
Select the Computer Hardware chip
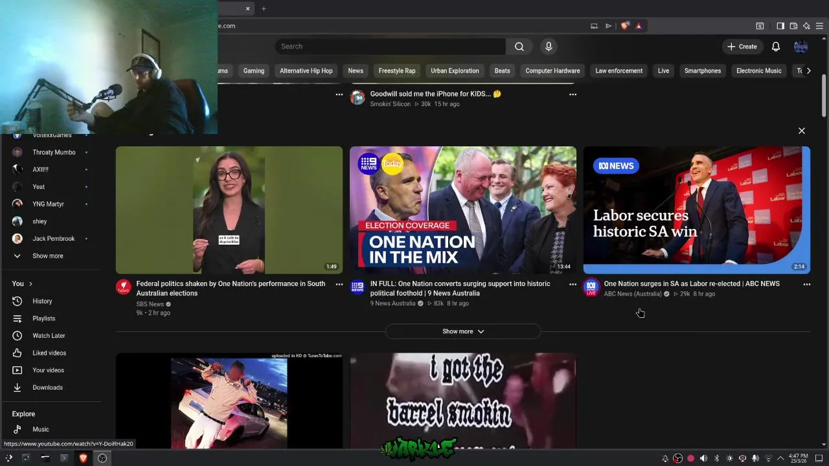click(x=552, y=71)
